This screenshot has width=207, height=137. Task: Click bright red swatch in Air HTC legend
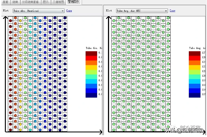tap(195, 58)
